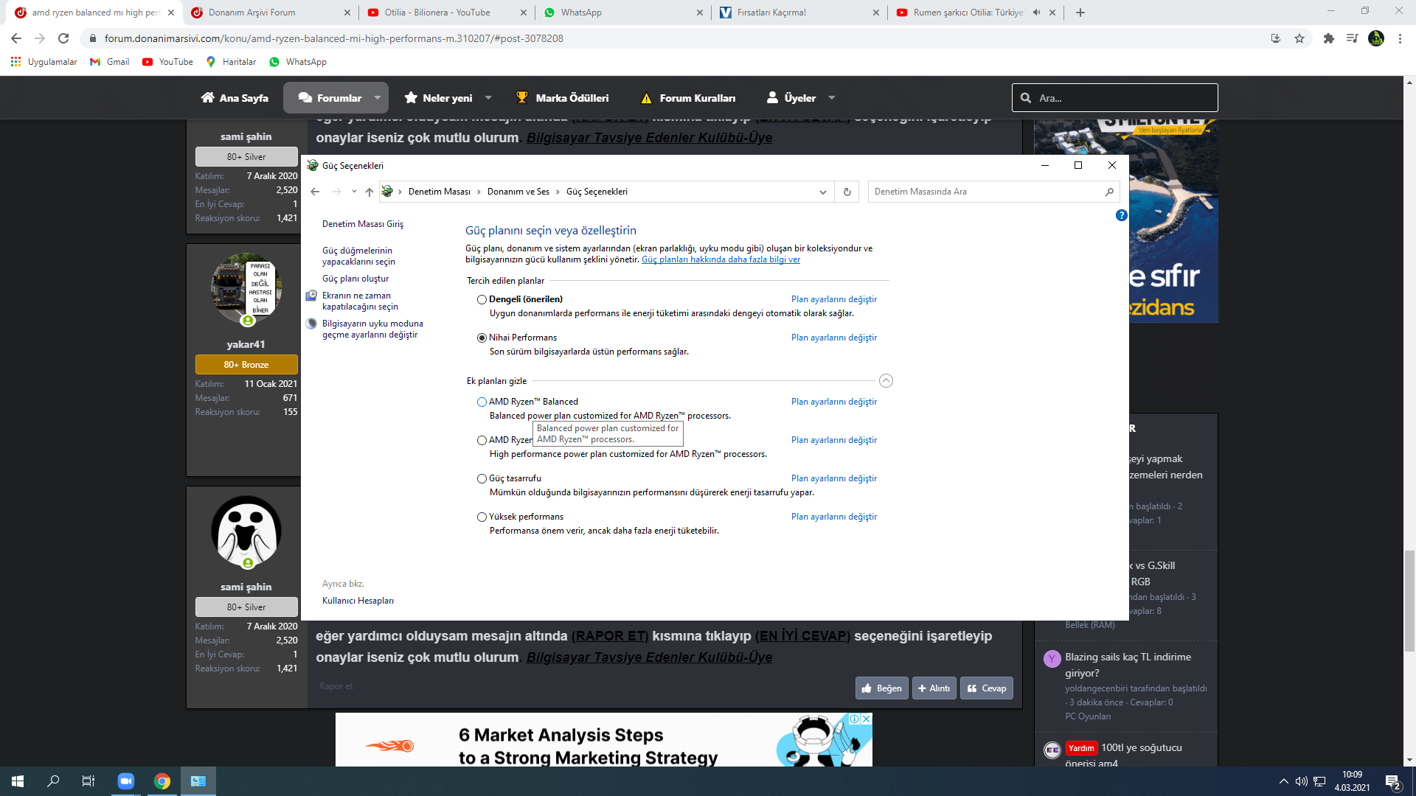Select the Nihai Performans power plan

(x=482, y=338)
